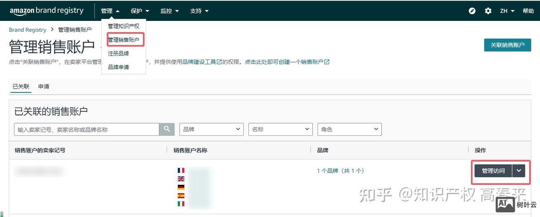Open the 品牌建设工具 link

[199, 62]
